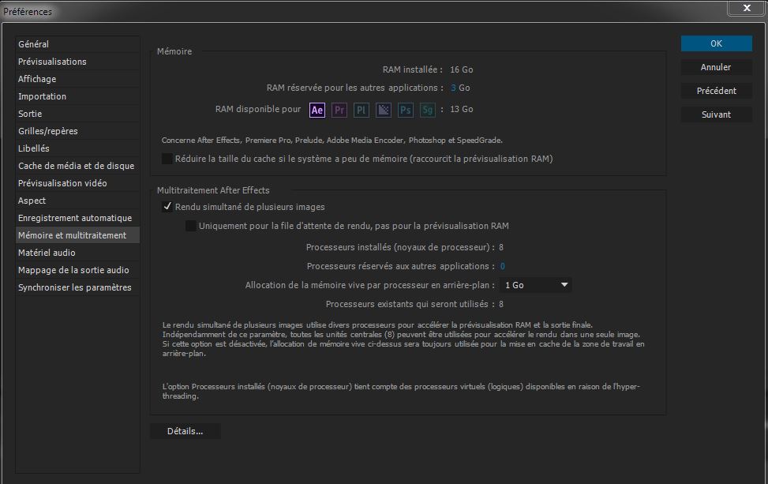Select Mémoire et multitraitement category
This screenshot has width=768, height=484.
77,235
